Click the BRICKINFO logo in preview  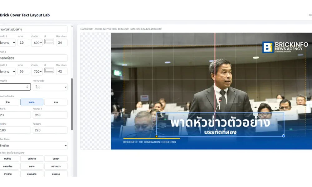click(285, 47)
